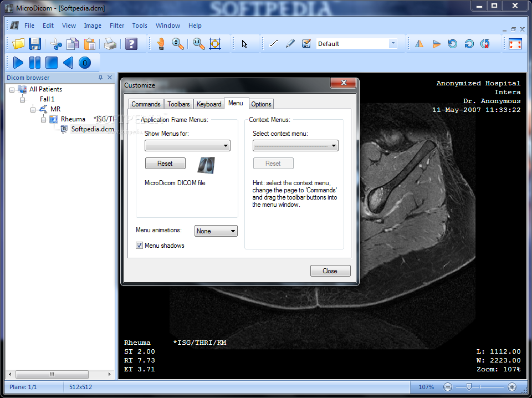Click the 1:1 actual size zoom icon
Viewport: 532px width, 398px height.
click(x=199, y=44)
